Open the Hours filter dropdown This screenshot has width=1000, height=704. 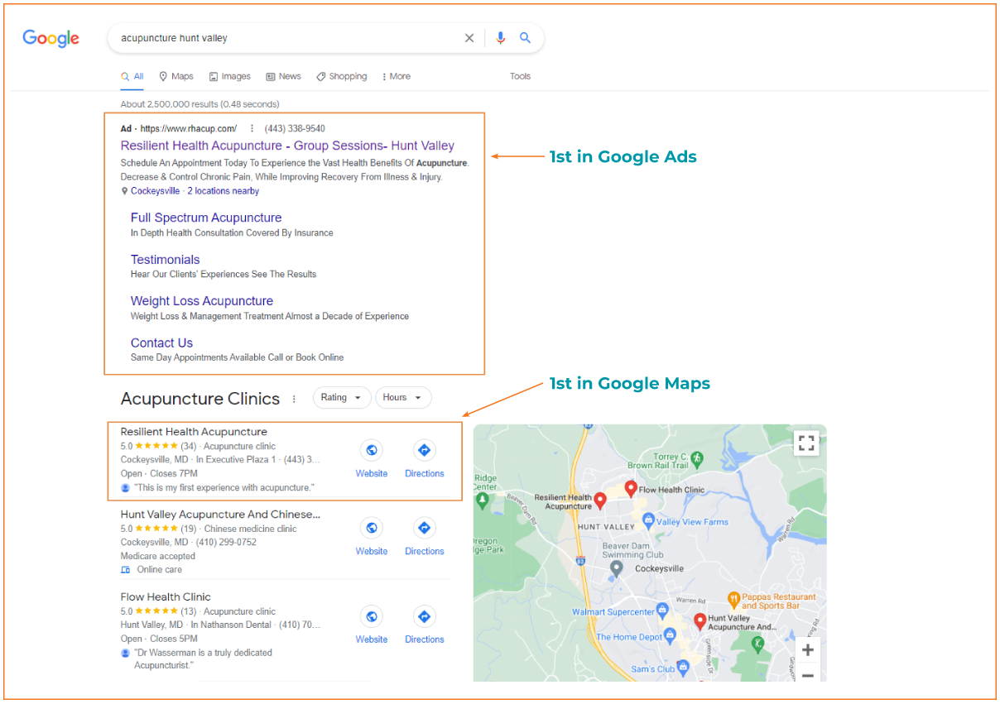click(x=403, y=398)
